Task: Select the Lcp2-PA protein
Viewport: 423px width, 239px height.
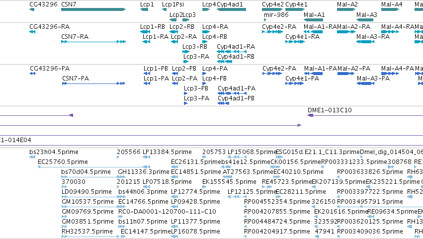Action: point(175,83)
